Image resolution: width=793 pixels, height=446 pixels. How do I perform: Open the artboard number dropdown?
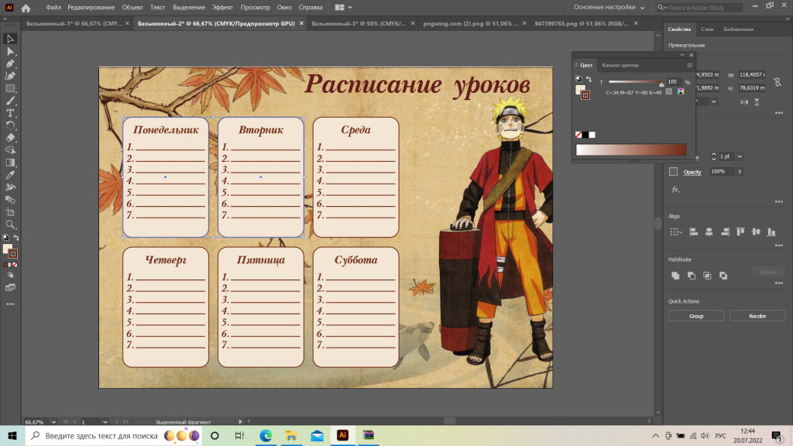(105, 422)
